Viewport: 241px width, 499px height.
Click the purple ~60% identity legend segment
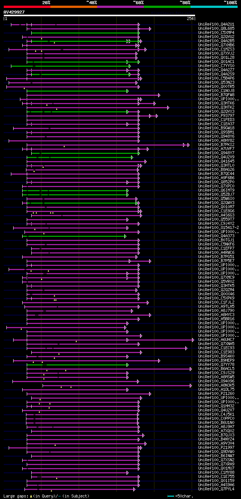pos(120,6)
